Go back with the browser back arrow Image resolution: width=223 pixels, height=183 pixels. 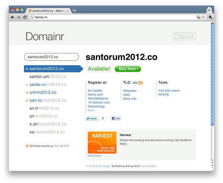pyautogui.click(x=13, y=17)
